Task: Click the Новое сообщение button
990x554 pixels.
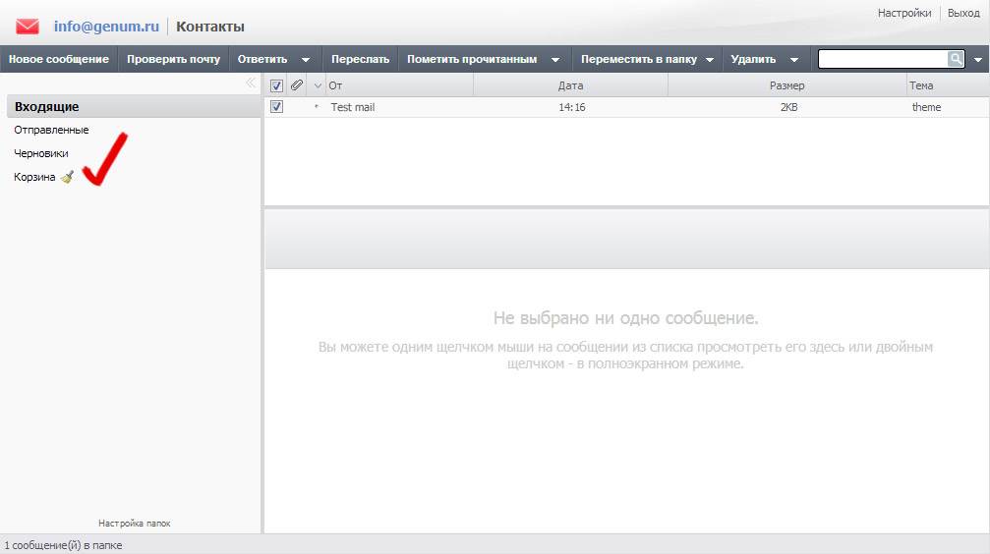Action: (x=59, y=59)
